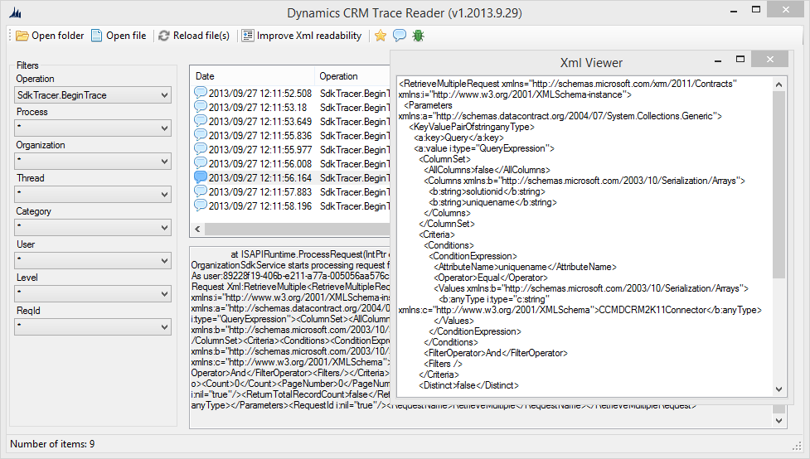Open the ReqId filter dropdown
Image resolution: width=810 pixels, height=459 pixels.
pos(93,326)
